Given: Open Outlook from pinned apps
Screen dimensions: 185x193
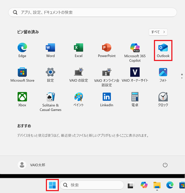Looking at the screenshot, I should [x=163, y=50].
